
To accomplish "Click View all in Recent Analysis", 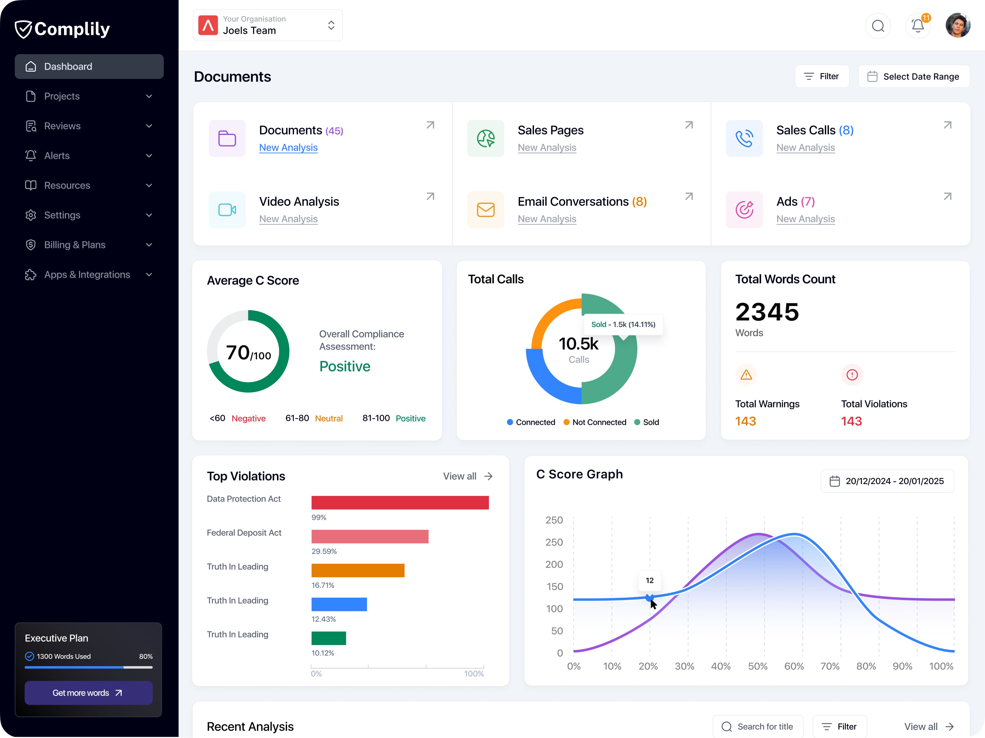I will pos(929,726).
